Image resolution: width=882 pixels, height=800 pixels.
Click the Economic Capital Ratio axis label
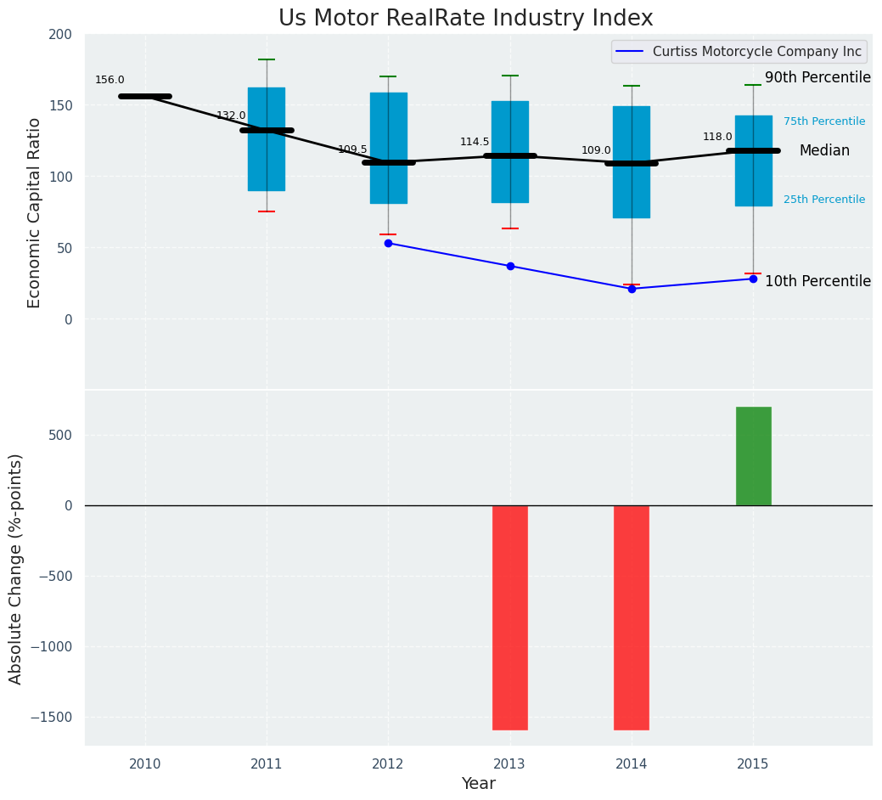pos(35,213)
